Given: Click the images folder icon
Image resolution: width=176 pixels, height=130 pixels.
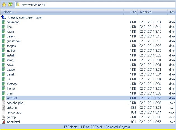Looking at the screenshot, I should tap(3, 46).
